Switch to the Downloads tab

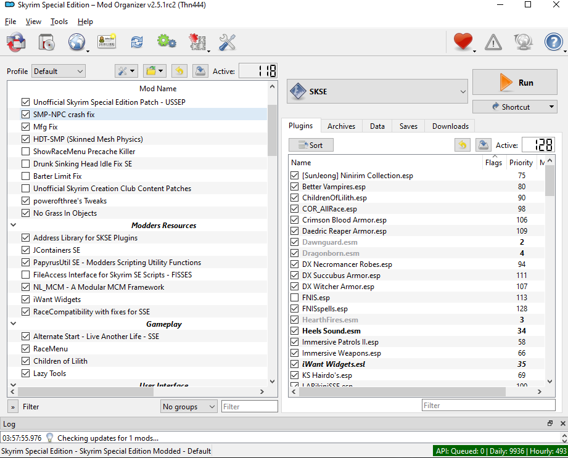point(450,126)
